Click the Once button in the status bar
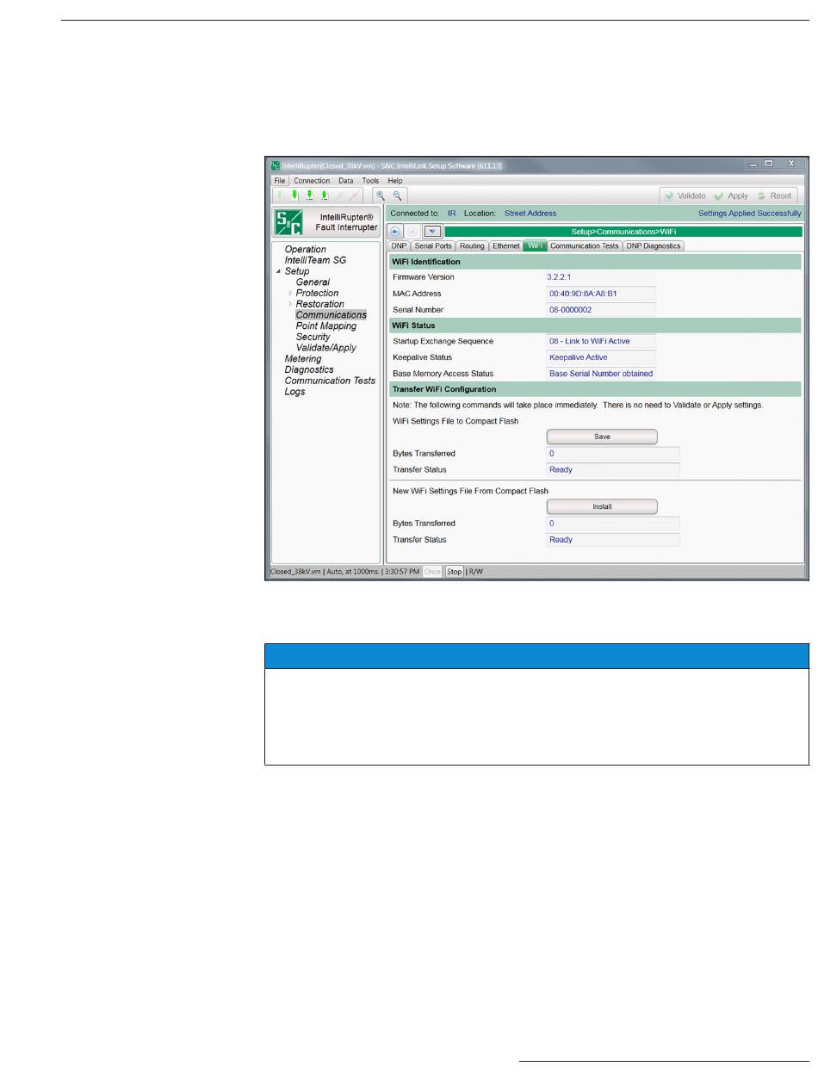 point(432,571)
